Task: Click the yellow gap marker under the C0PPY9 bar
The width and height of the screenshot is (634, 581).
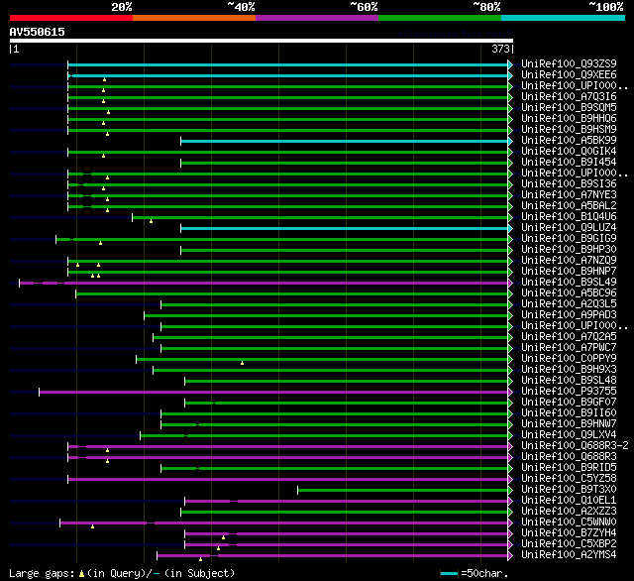Action: click(242, 363)
